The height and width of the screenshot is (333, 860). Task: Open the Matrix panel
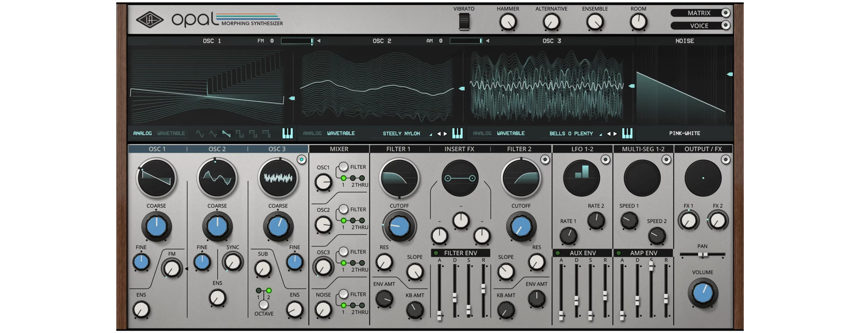click(x=700, y=13)
